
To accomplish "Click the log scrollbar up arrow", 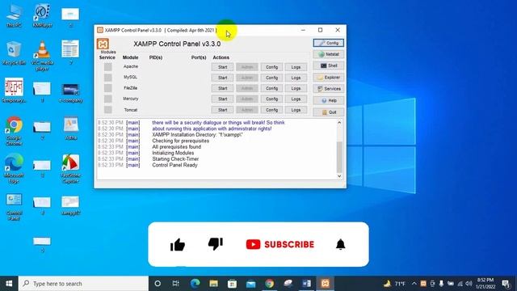I will [x=339, y=122].
